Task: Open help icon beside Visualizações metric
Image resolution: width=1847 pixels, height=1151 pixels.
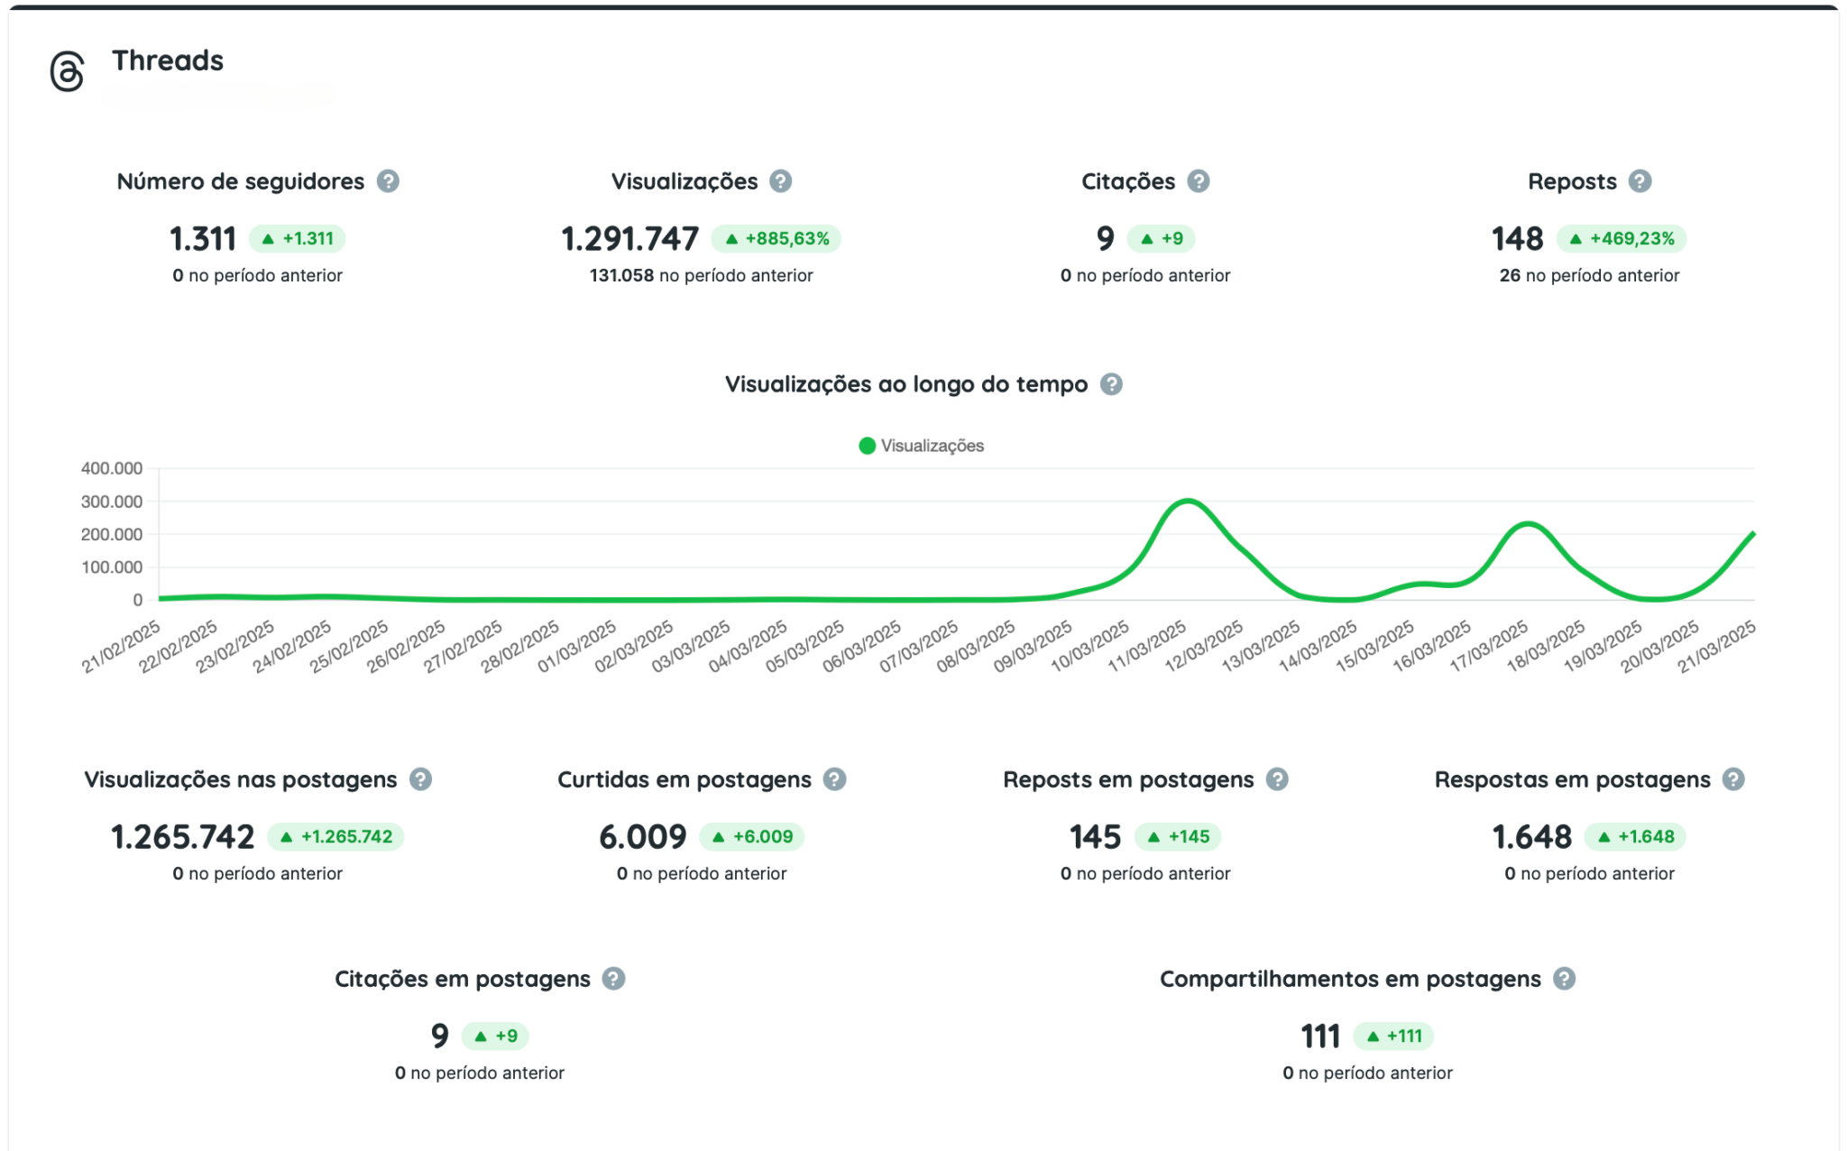Action: 781,181
